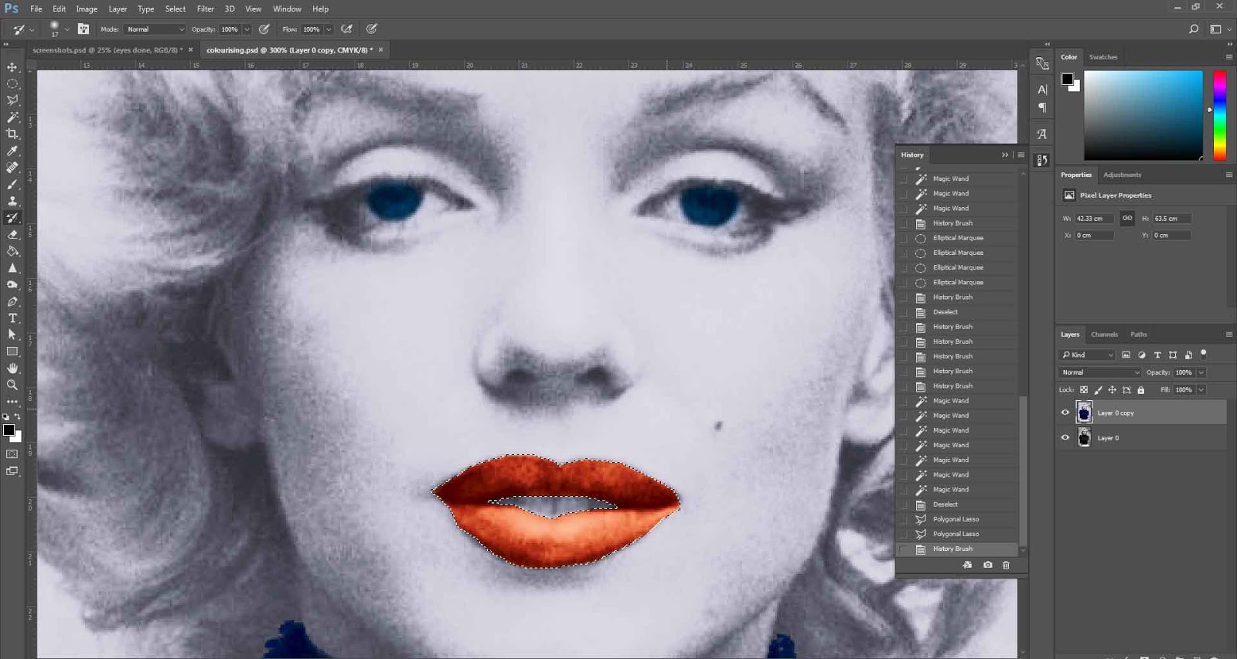This screenshot has height=659, width=1237.
Task: Open the Kind filter dropdown in Layers
Action: (1087, 355)
